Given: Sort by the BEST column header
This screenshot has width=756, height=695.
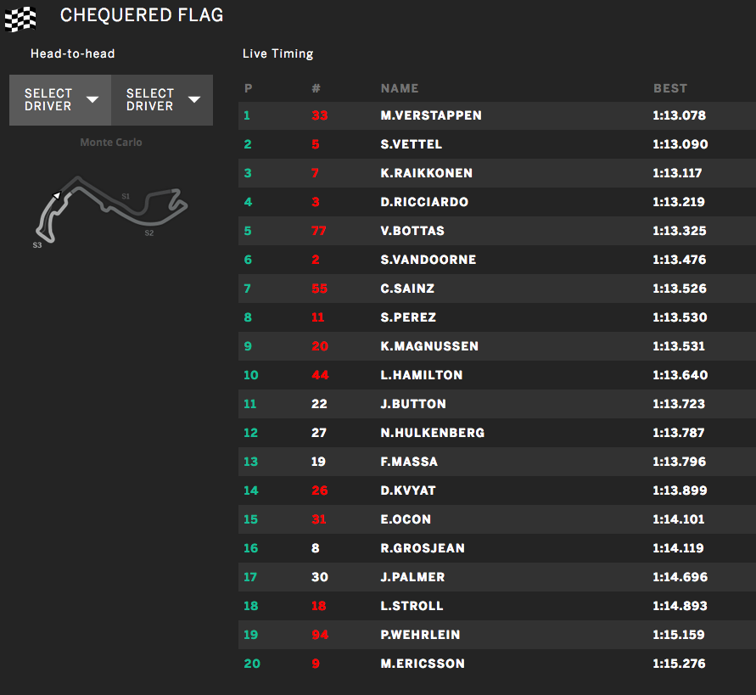Looking at the screenshot, I should tap(670, 88).
